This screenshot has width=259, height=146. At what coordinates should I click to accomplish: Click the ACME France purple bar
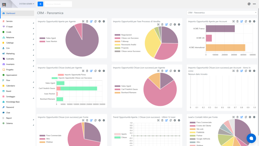[220, 29]
